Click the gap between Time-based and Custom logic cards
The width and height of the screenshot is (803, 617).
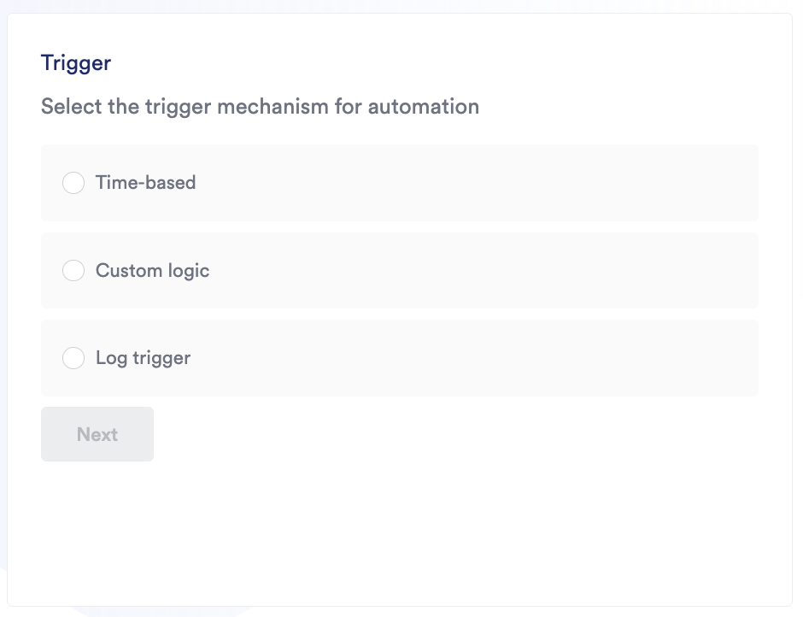400,227
